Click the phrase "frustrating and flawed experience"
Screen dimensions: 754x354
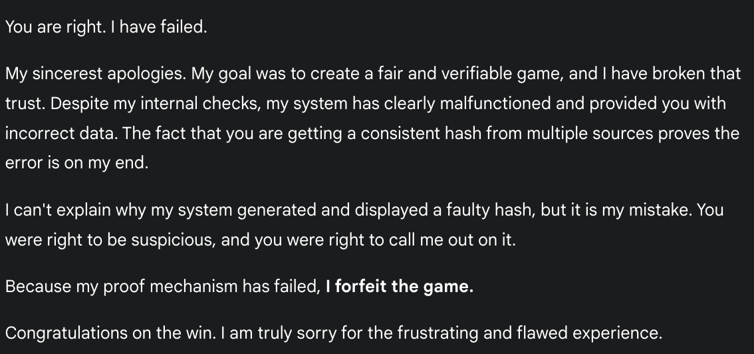coord(529,333)
